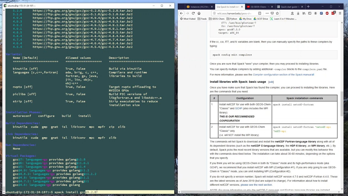
Task: Click the terminal window title bar icon
Action: click(x=5, y=5)
